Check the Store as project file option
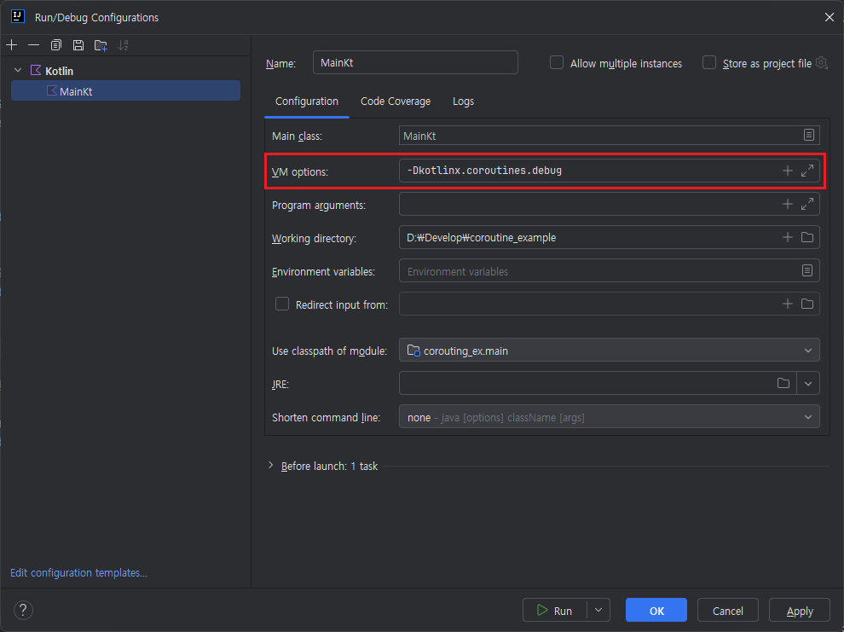Viewport: 844px width, 632px height. (709, 63)
